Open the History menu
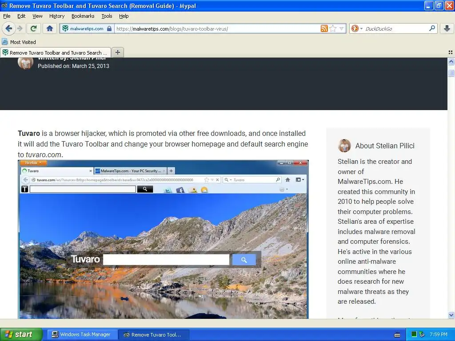Image resolution: width=455 pixels, height=341 pixels. coord(56,16)
